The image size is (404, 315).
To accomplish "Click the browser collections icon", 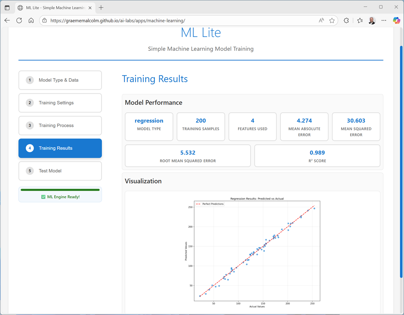I will tap(360, 20).
